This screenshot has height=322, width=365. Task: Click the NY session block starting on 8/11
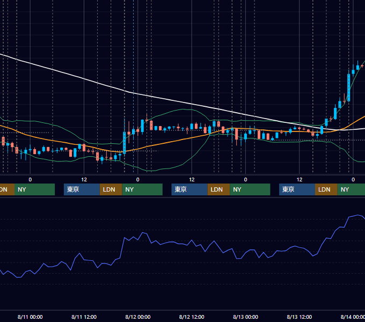click(x=142, y=189)
